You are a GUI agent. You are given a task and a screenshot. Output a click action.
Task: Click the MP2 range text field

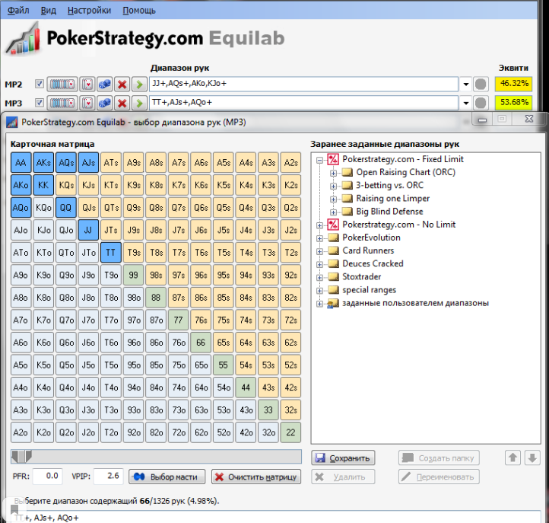click(303, 84)
